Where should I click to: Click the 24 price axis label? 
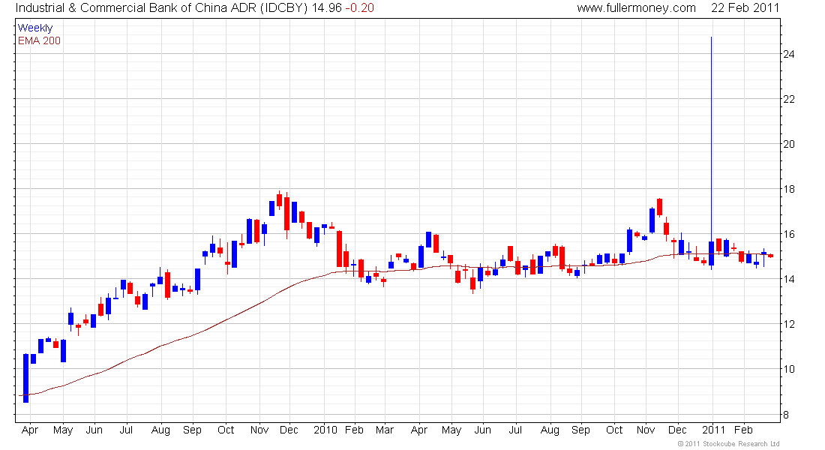click(789, 54)
